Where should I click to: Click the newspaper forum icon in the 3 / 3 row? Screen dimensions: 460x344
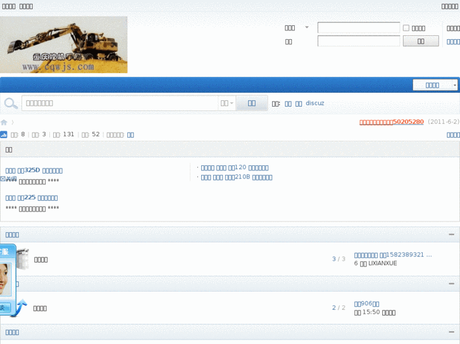23,259
